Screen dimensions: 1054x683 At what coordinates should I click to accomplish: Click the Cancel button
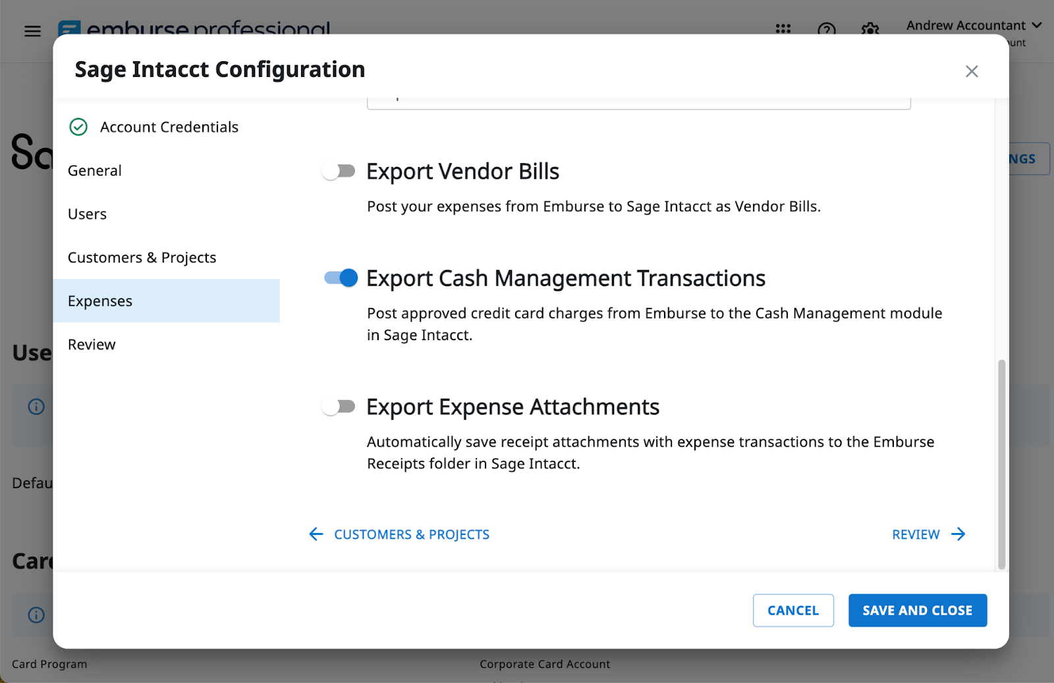(793, 611)
